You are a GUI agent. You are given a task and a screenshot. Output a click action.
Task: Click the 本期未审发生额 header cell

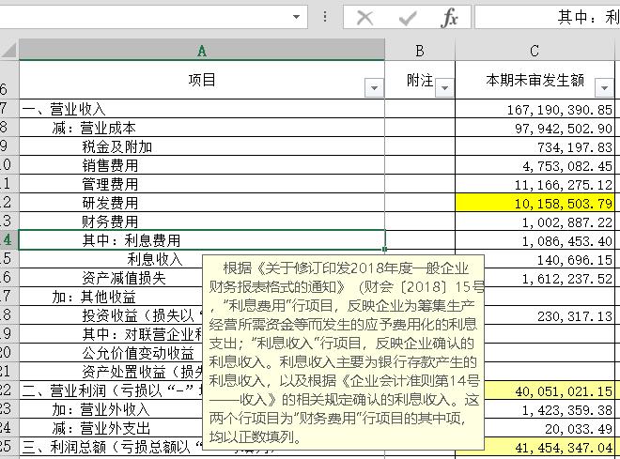point(535,80)
